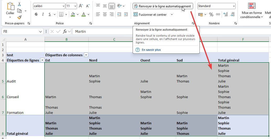Screen dimensions: 271x139
Task: Open the En savoir plus link
Action: pos(151,50)
